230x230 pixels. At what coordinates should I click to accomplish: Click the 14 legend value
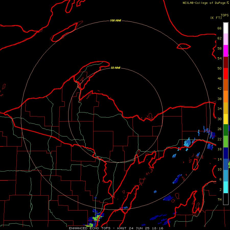click(220, 159)
